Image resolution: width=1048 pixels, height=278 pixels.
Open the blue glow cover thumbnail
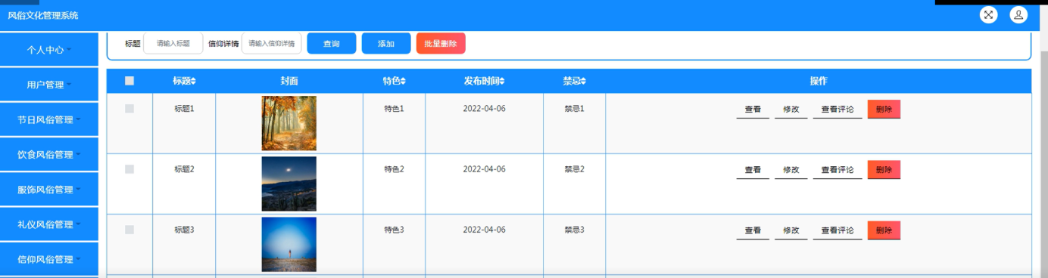(x=289, y=244)
